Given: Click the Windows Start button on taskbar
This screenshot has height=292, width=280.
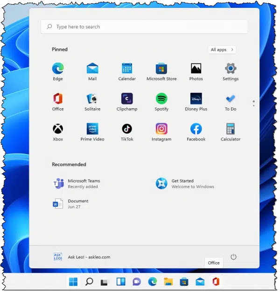Looking at the screenshot, I should coord(73,282).
